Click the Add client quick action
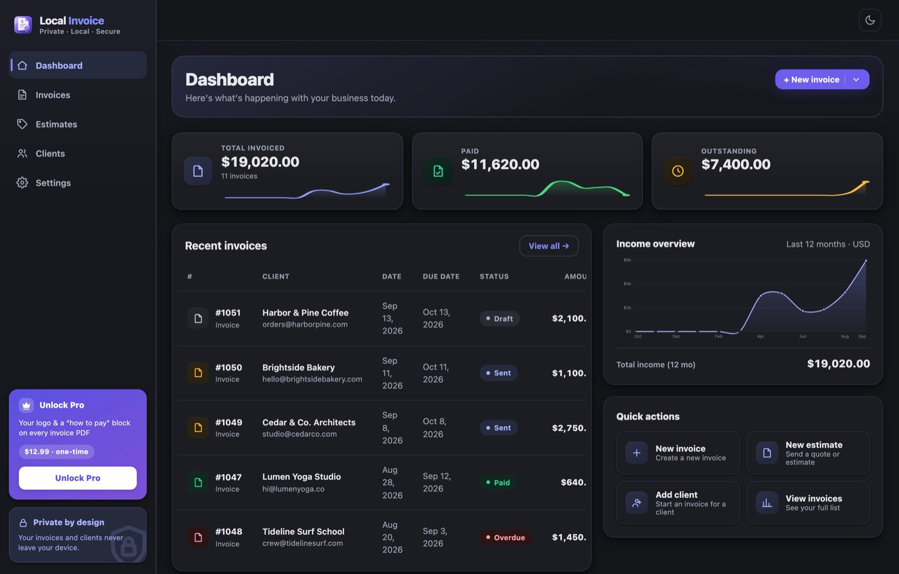The width and height of the screenshot is (899, 574). coord(678,503)
